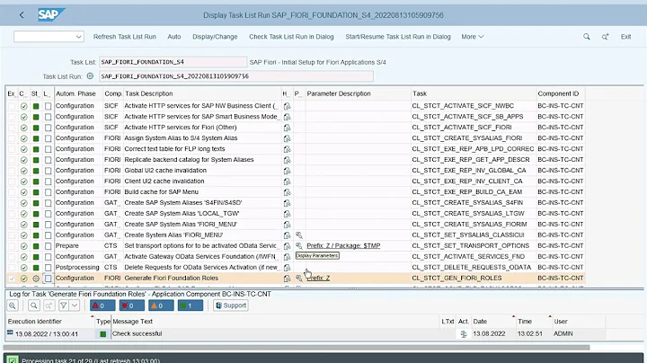Show error messages with red circle counter

[x=131, y=305]
